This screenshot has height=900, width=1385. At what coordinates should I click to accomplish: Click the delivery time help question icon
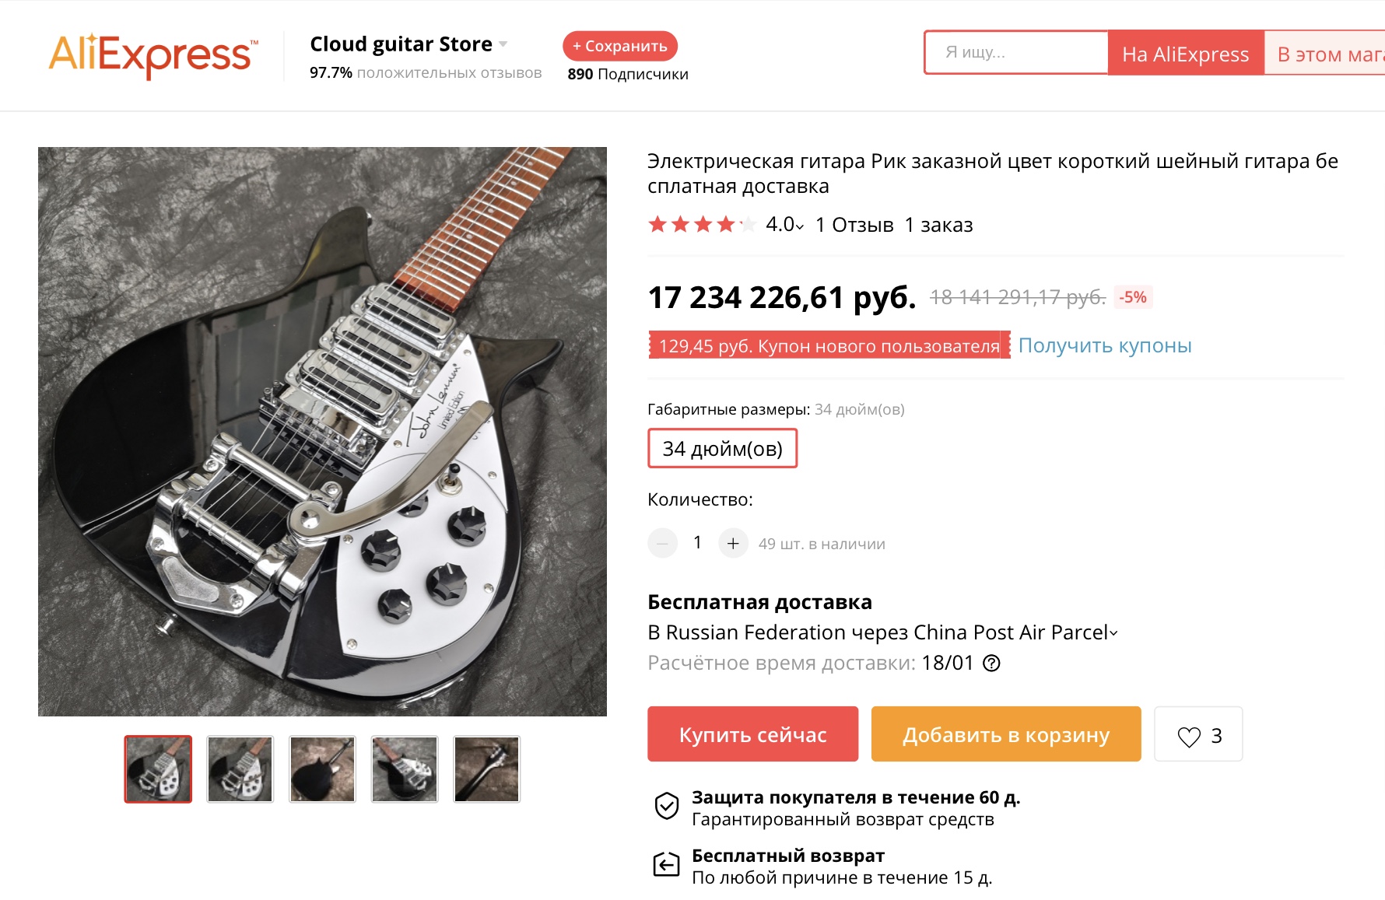click(991, 664)
